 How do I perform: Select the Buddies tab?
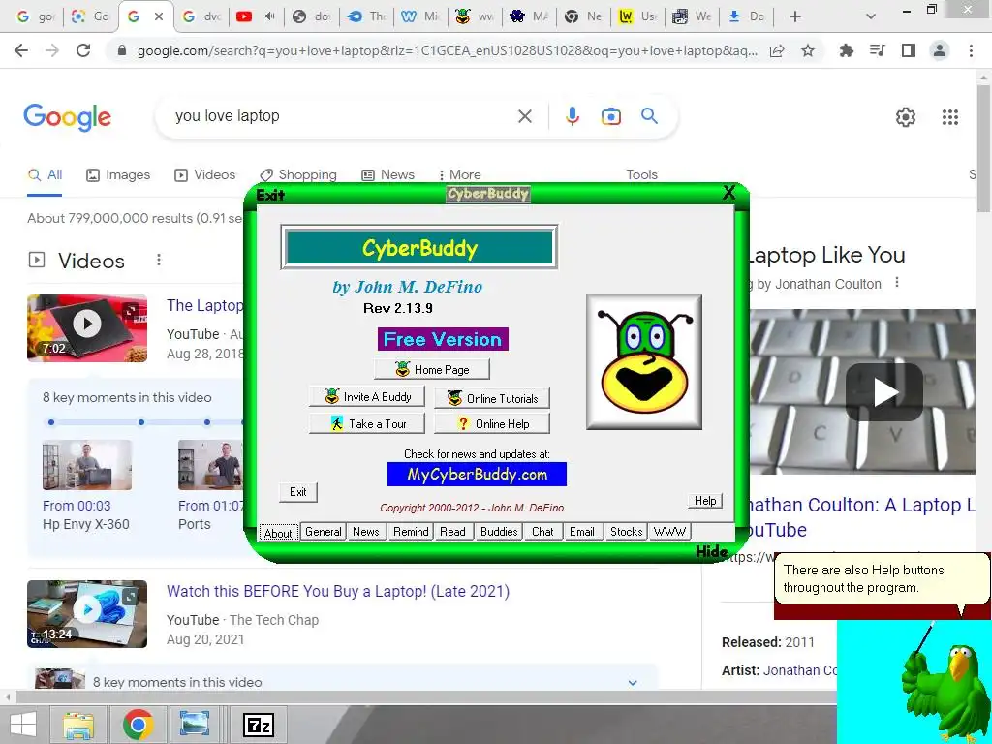(x=499, y=532)
